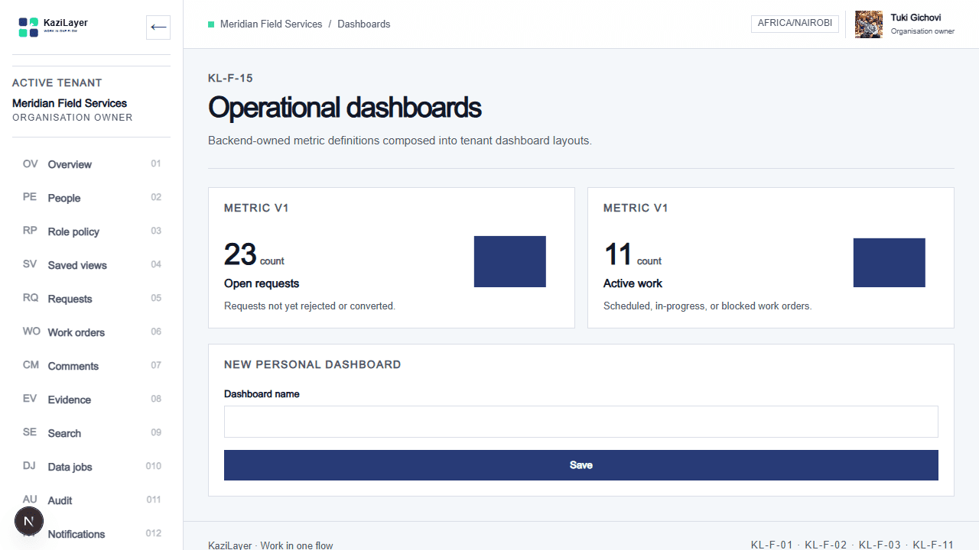Open Data jobs
Screen dimensions: 979x550
click(92, 467)
